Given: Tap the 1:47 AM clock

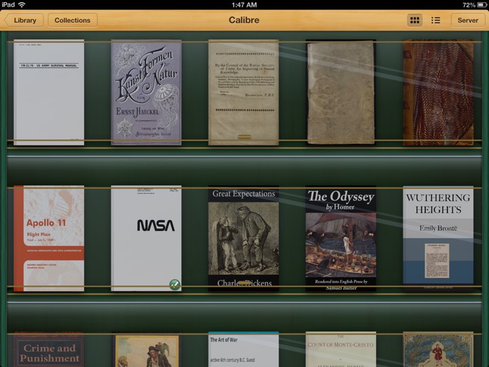Looking at the screenshot, I should click(244, 5).
